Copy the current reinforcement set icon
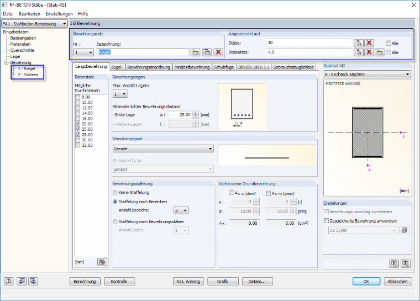 click(207, 52)
